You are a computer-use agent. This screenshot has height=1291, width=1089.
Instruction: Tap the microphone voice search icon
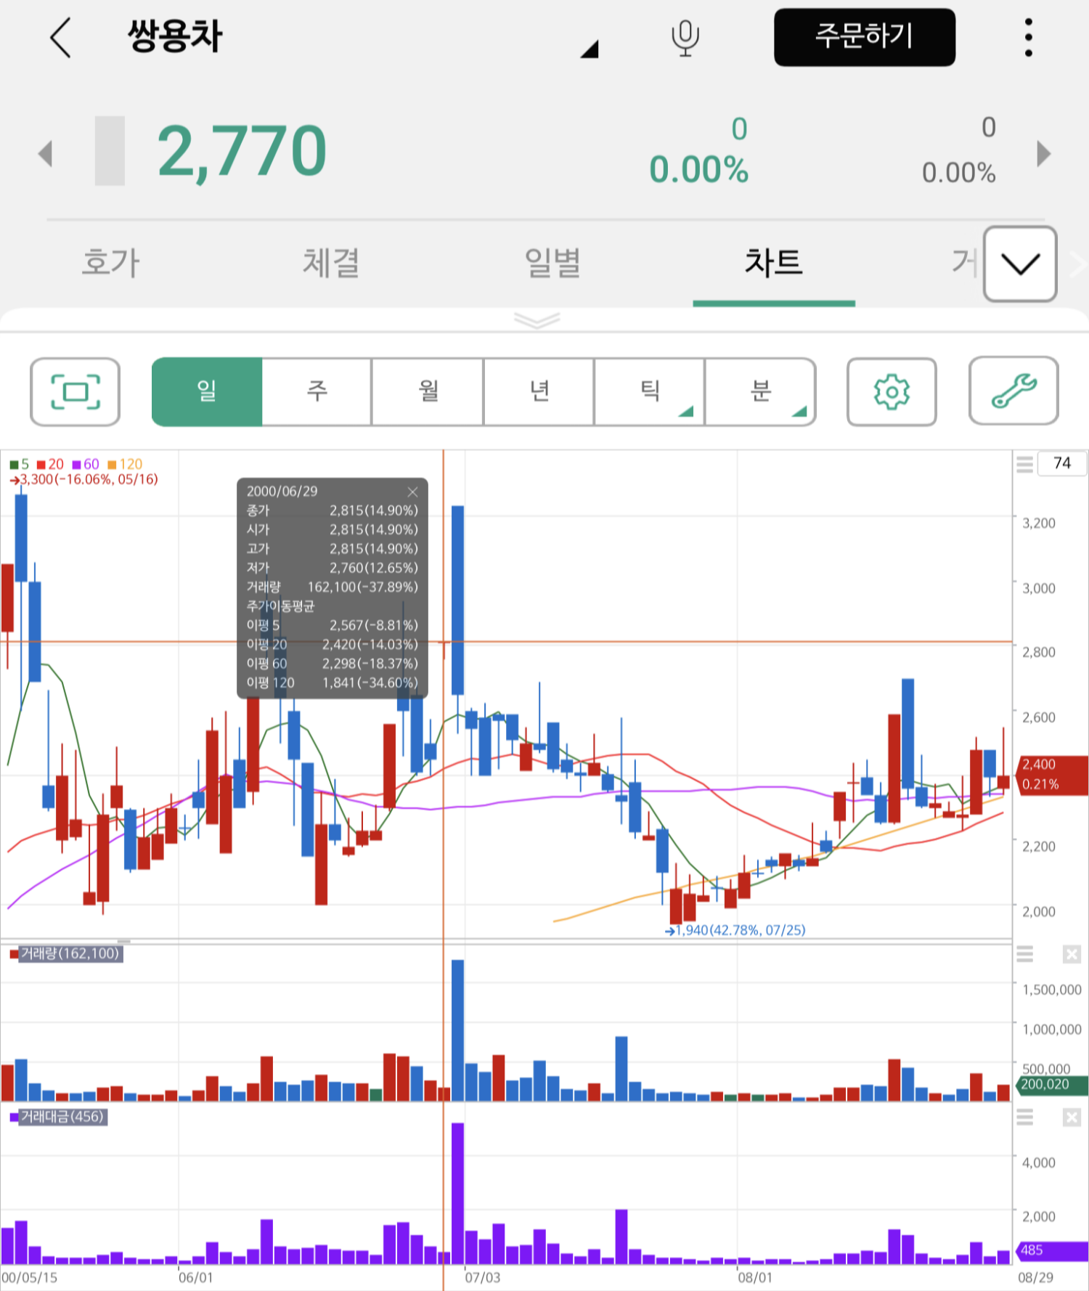685,38
